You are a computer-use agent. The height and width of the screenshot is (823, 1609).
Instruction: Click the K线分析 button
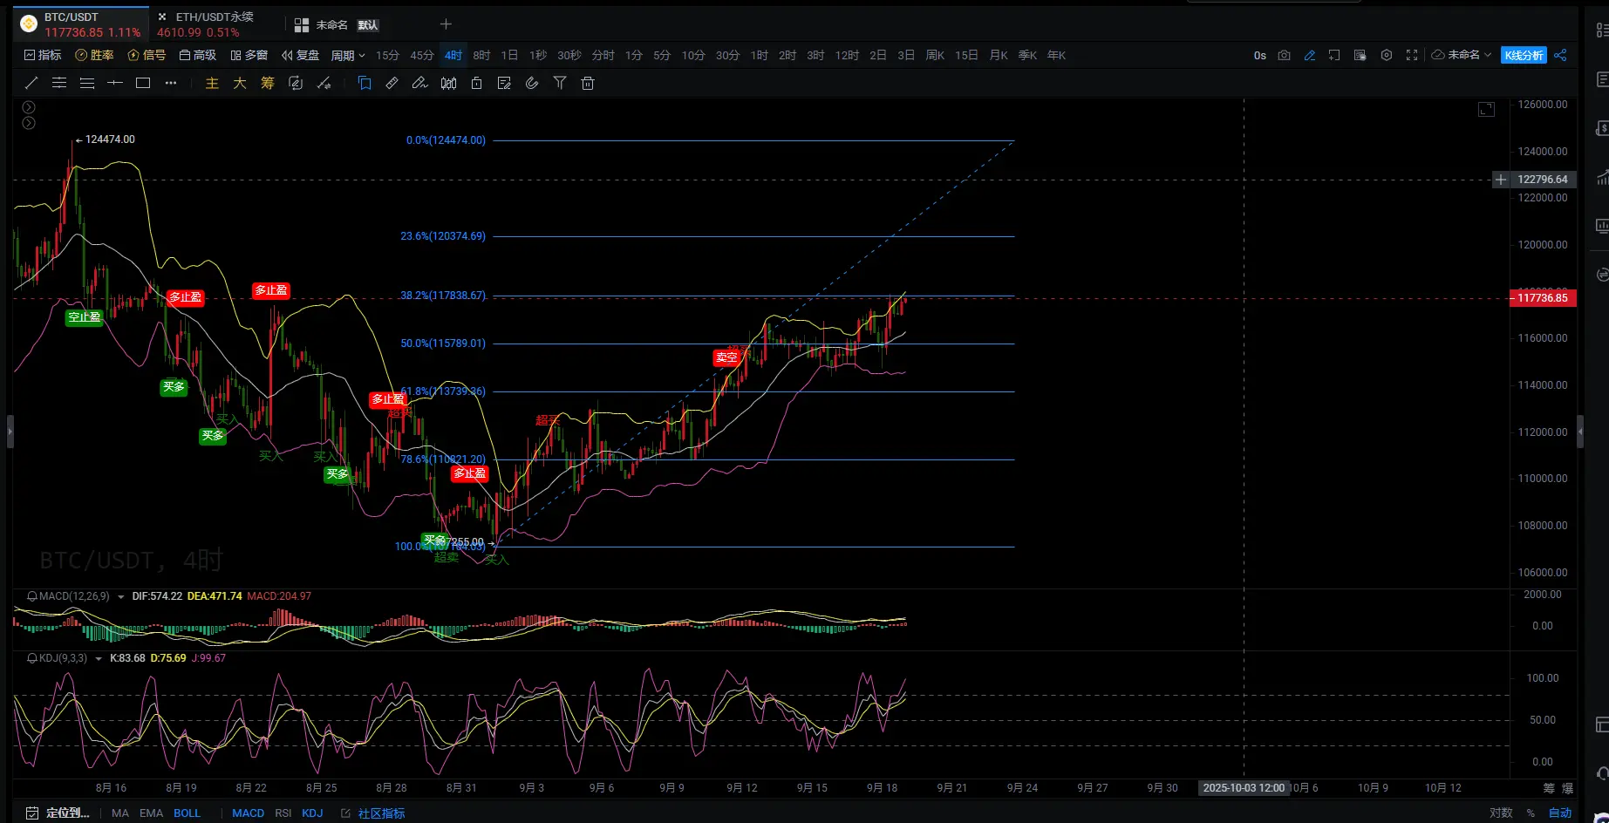(1524, 55)
